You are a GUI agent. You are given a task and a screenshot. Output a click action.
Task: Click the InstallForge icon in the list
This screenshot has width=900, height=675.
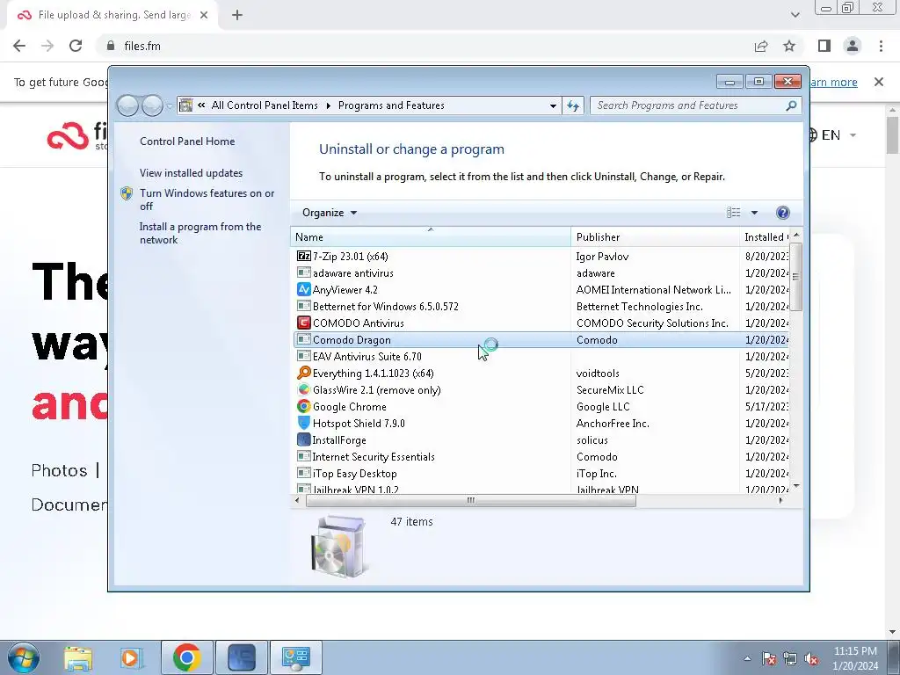[303, 439]
